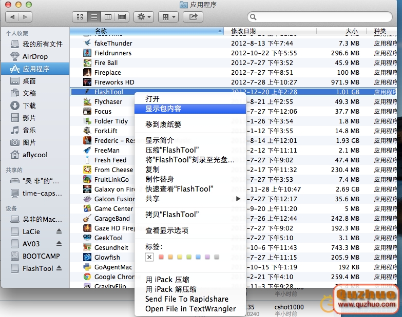Select BOOTCAMP volume in sidebar

coord(35,256)
